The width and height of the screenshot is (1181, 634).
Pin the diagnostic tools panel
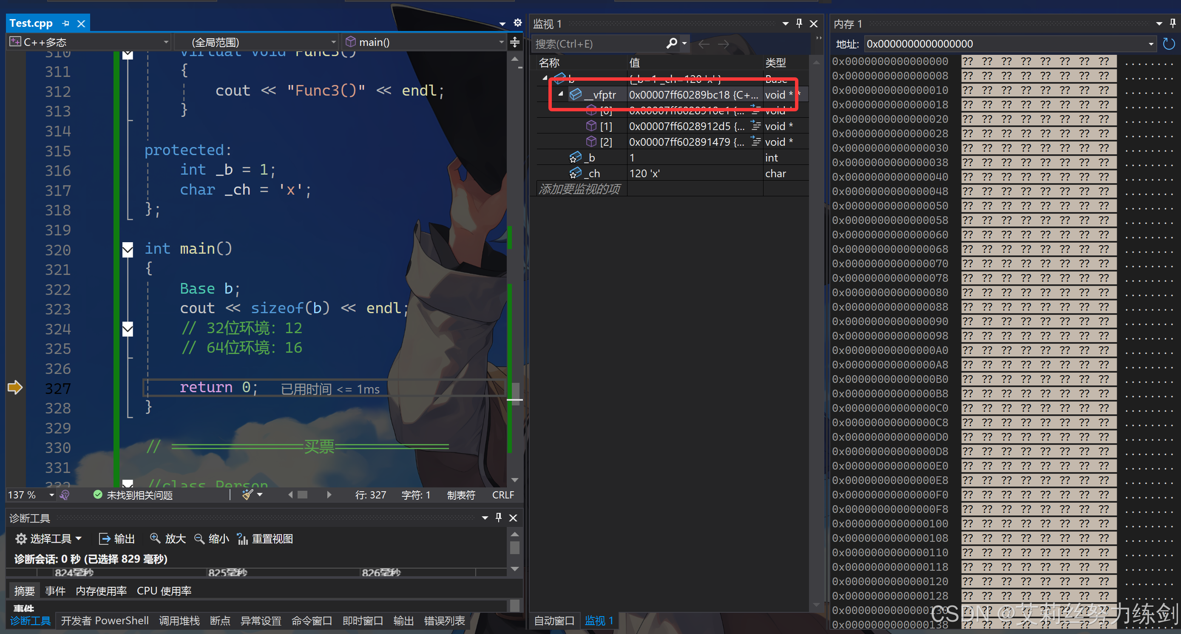click(x=499, y=518)
